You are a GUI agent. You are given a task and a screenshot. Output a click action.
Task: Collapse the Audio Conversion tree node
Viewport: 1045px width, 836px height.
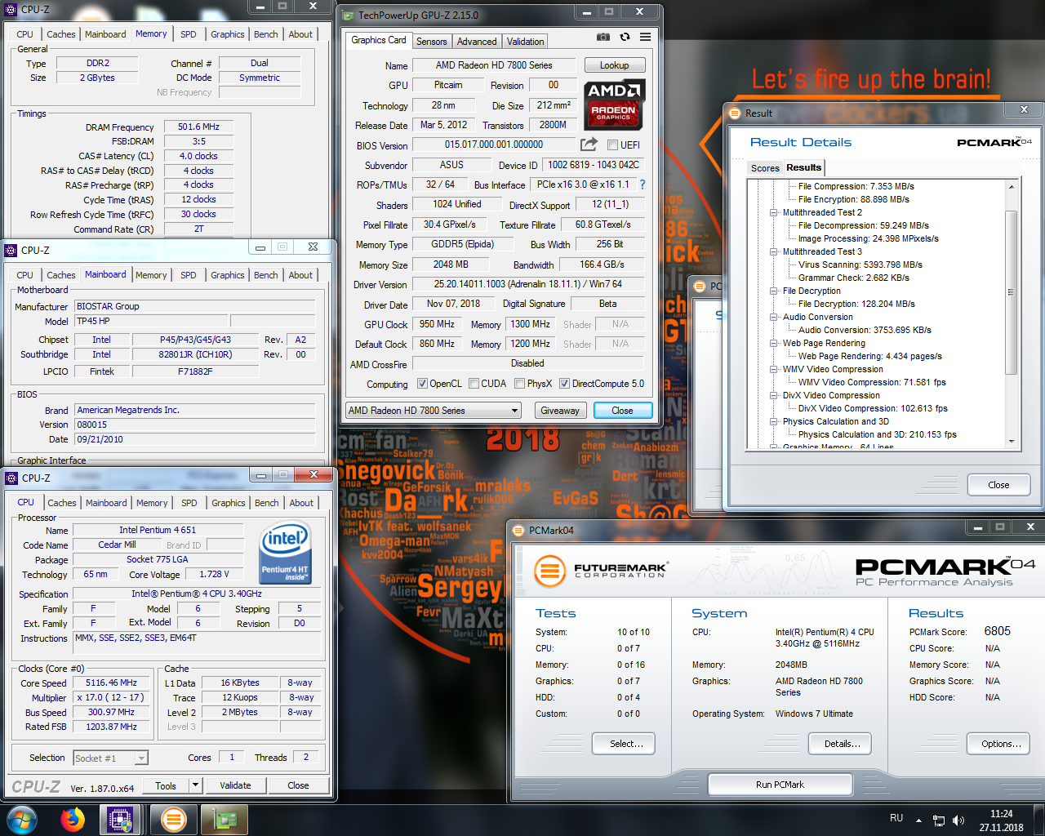click(774, 317)
